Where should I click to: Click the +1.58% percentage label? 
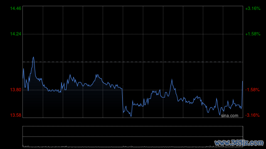[x=253, y=34]
